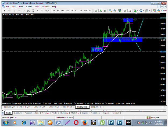The height and width of the screenshot is (127, 168).
Task: Activate the Crosshair tool
Action: tap(9, 11)
